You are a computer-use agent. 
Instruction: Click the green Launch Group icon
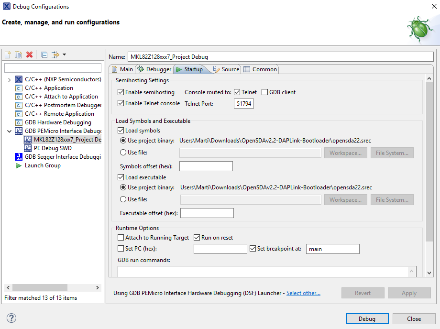click(19, 165)
